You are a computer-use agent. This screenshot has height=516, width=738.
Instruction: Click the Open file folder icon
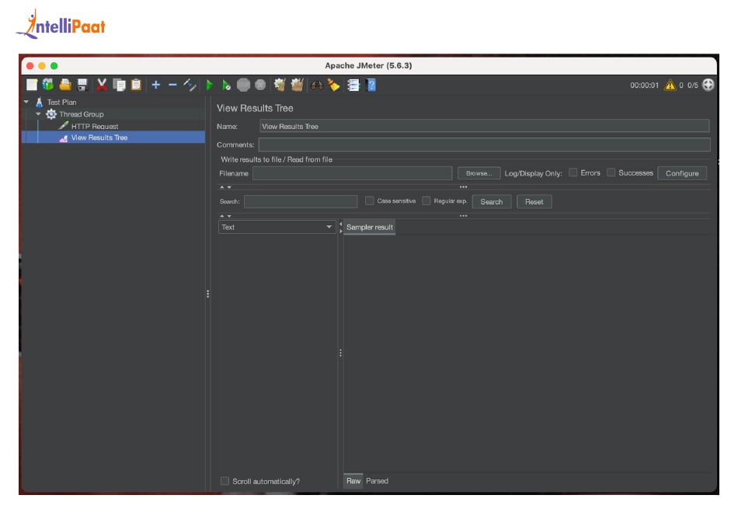[x=65, y=85]
